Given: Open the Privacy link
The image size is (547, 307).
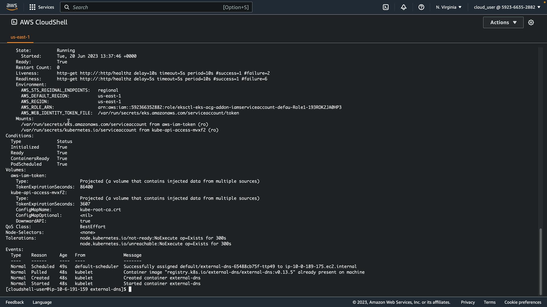Looking at the screenshot, I should click(468, 302).
